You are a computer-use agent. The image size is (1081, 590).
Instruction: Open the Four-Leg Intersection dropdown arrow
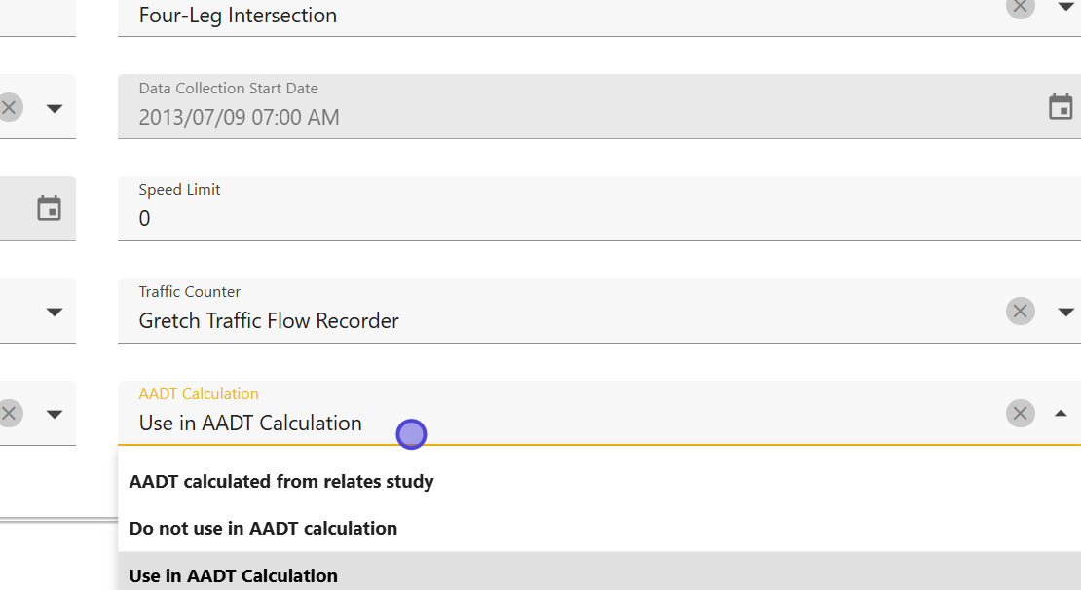tap(1065, 7)
